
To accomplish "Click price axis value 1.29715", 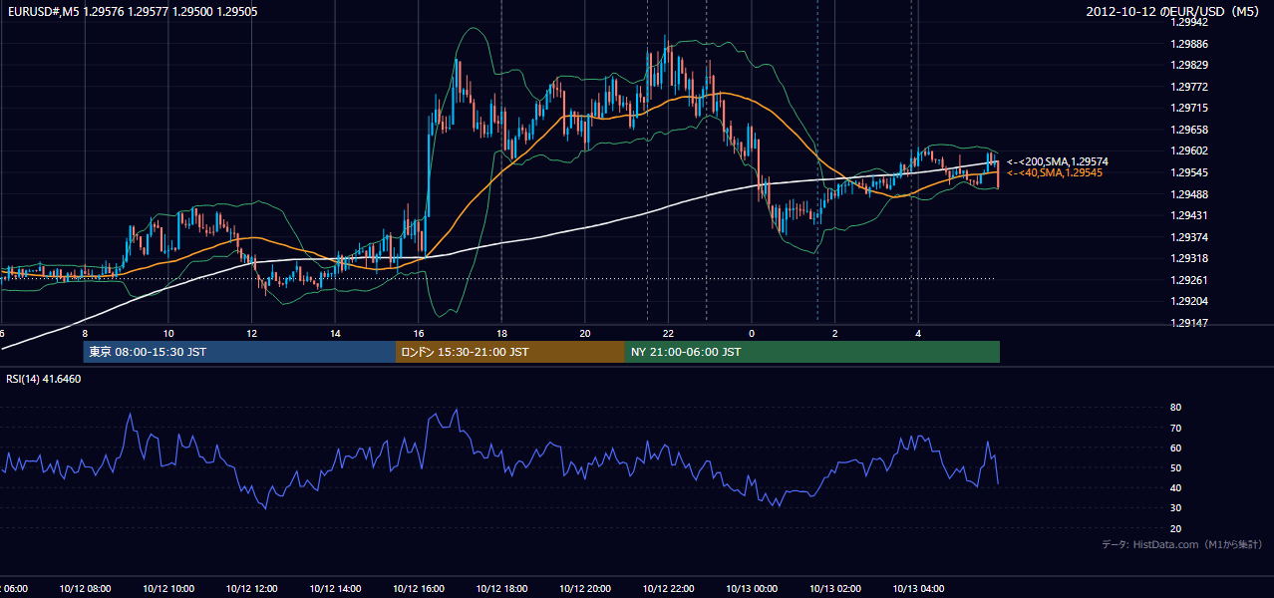I will 1189,108.
